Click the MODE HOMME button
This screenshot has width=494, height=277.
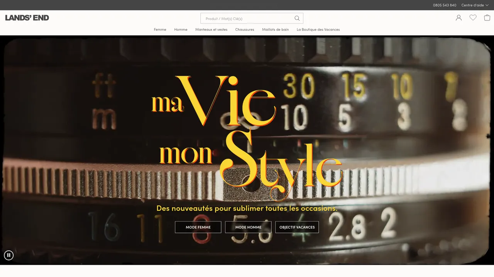point(248,227)
